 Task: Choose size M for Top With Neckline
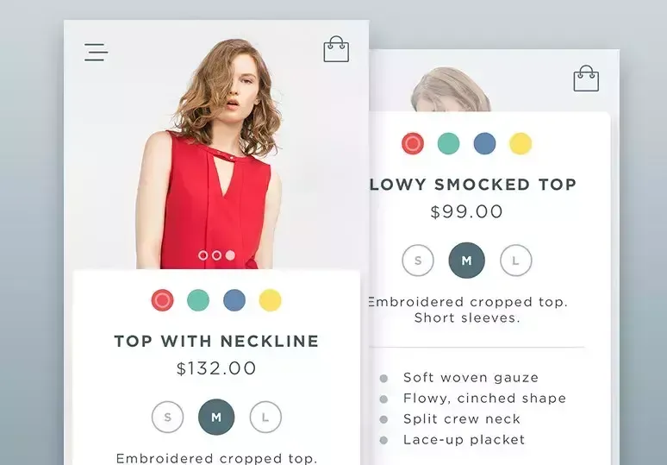point(216,417)
